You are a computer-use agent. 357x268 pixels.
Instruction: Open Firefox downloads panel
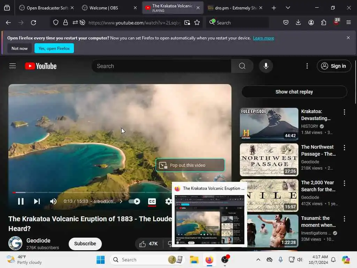point(298,22)
